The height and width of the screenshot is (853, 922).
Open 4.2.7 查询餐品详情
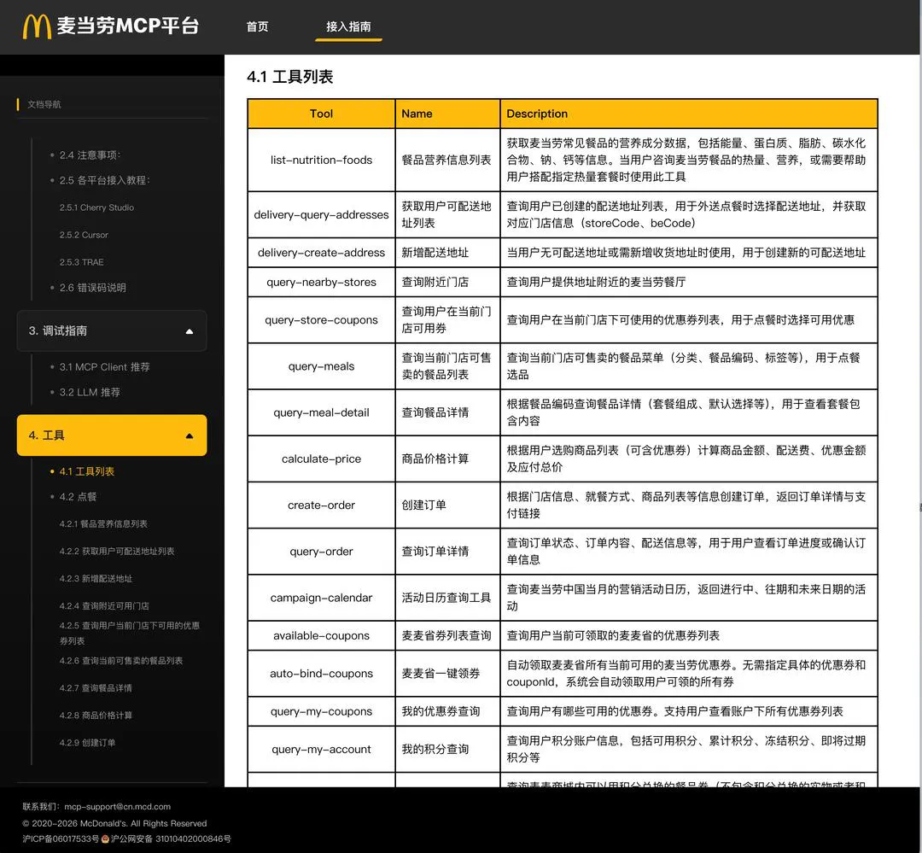click(x=96, y=688)
